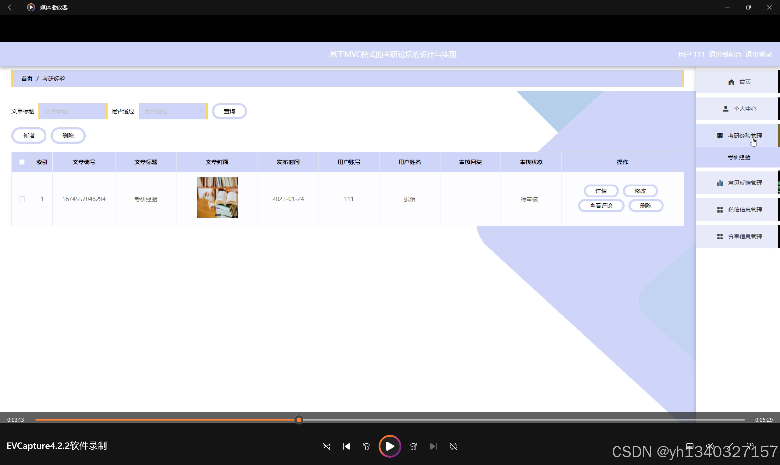This screenshot has height=465, width=780.
Task: Skip back 10 seconds
Action: pyautogui.click(x=366, y=446)
